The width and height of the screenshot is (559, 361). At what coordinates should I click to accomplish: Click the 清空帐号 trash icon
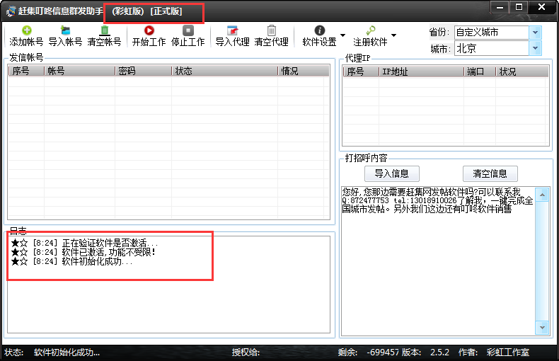click(x=104, y=30)
